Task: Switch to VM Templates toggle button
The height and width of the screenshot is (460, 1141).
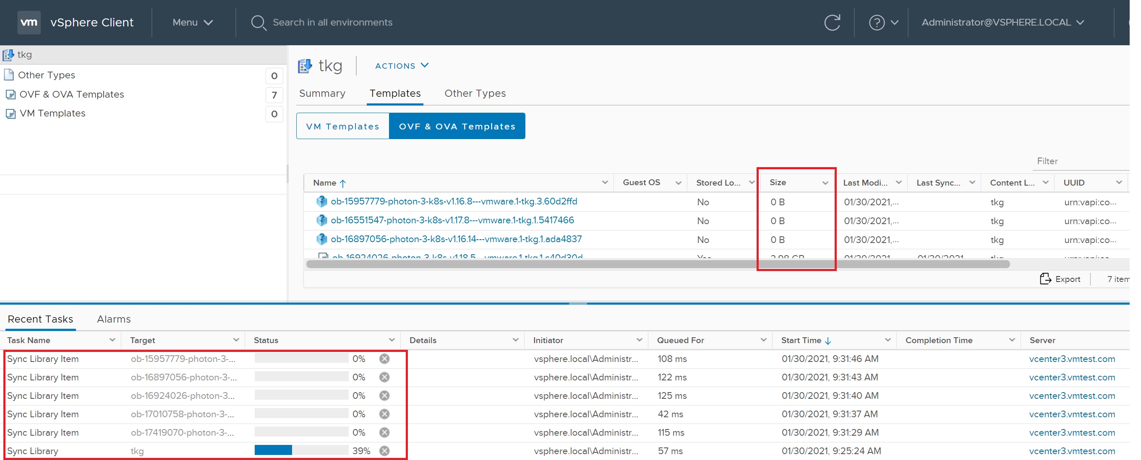Action: [x=342, y=126]
